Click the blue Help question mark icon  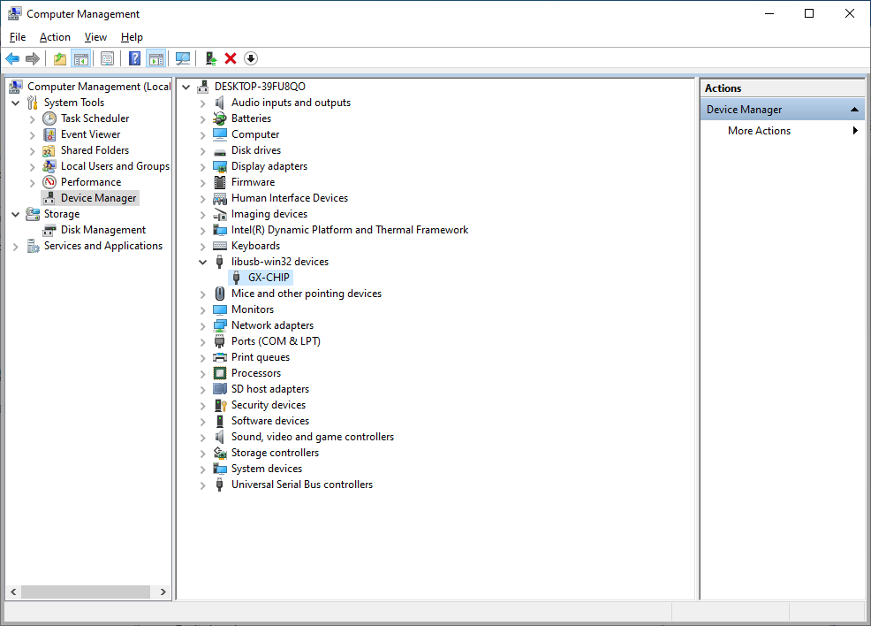(x=134, y=58)
